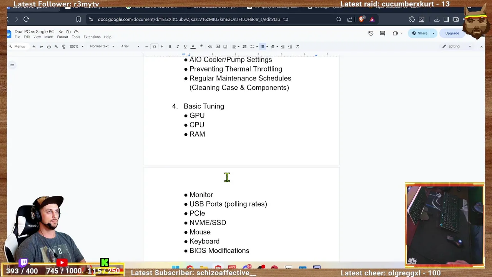This screenshot has height=277, width=492.
Task: Decrease the indent level
Action: pos(283,47)
